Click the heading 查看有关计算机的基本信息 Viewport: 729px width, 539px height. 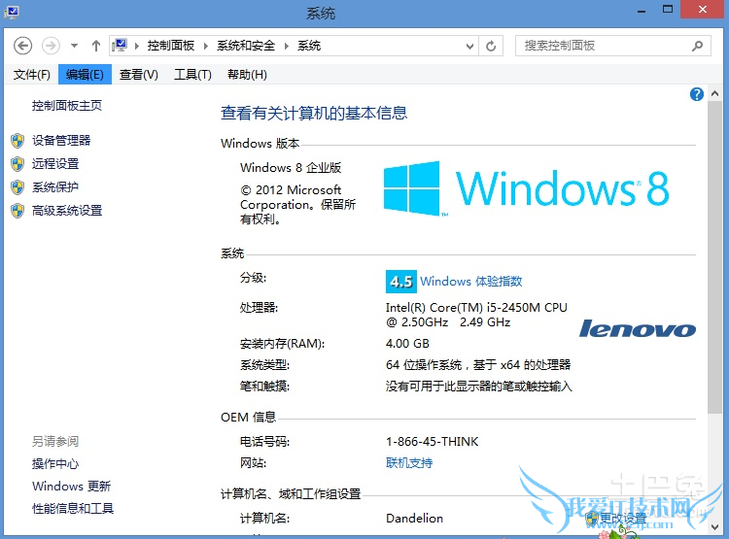(314, 113)
